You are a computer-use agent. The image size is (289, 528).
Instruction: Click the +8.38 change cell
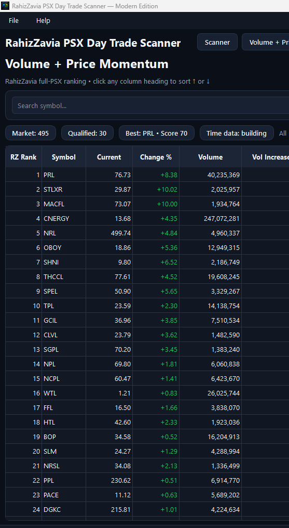tap(156, 175)
